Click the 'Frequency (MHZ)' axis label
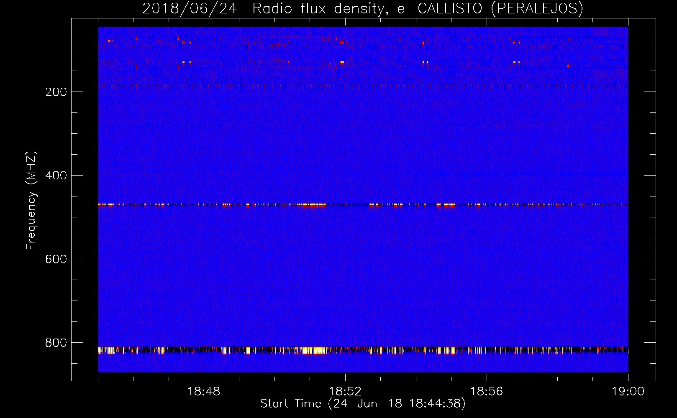Image resolution: width=677 pixels, height=418 pixels. pos(32,201)
